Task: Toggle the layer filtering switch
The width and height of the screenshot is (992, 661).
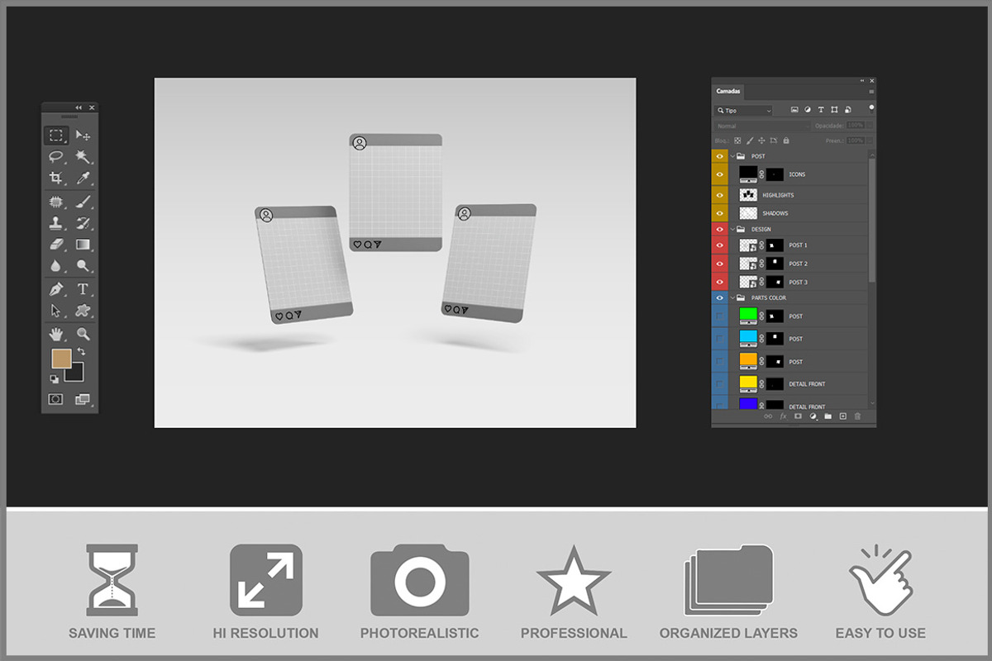Action: pyautogui.click(x=871, y=108)
